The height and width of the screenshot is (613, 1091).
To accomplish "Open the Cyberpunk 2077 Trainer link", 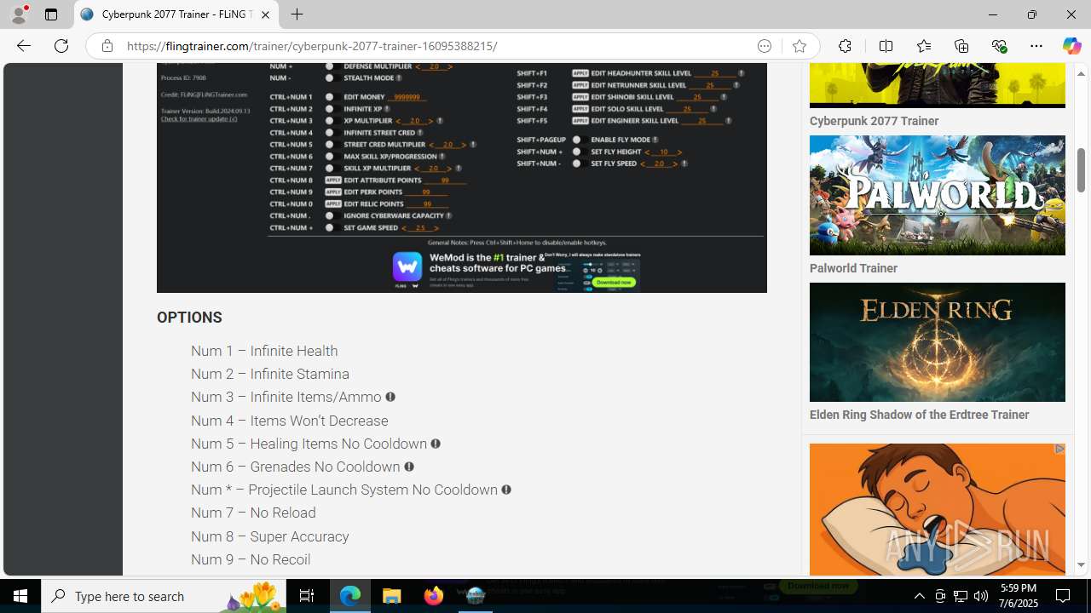I will [x=874, y=121].
